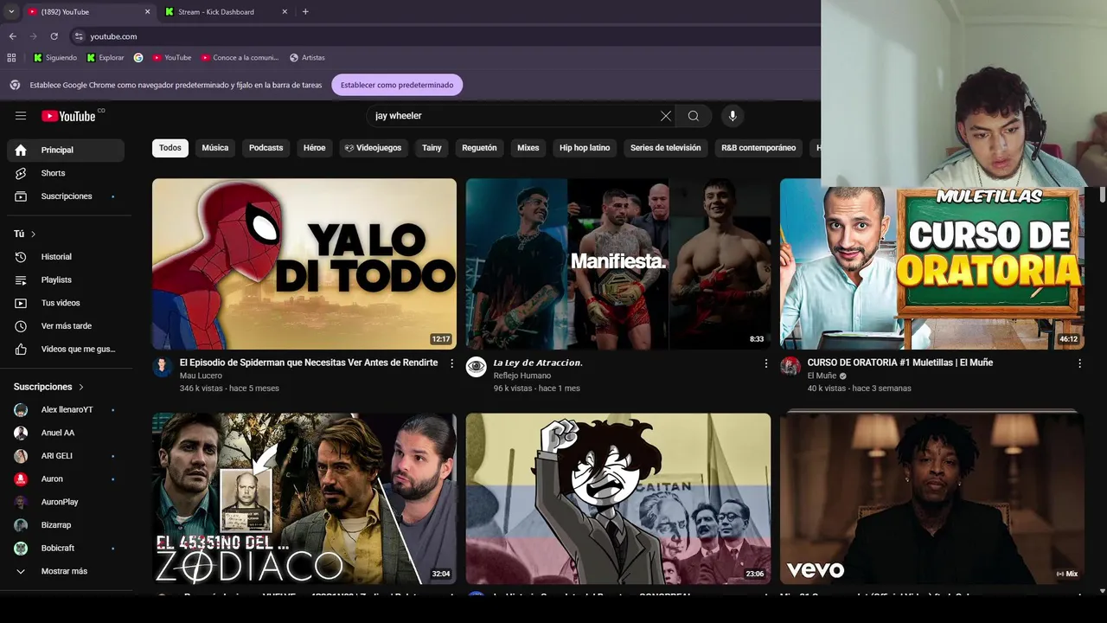This screenshot has height=623, width=1107.
Task: Open options for Curso de Oratoria video
Action: (x=1079, y=363)
